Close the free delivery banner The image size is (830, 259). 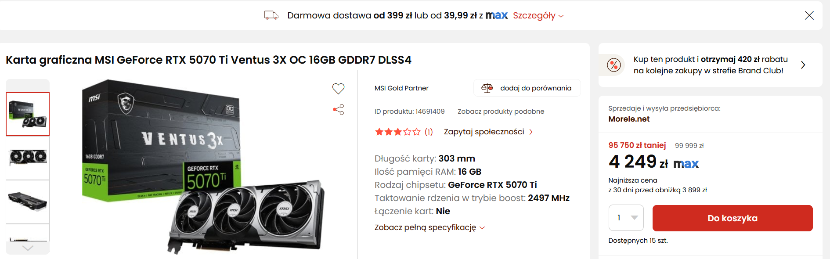tap(809, 16)
